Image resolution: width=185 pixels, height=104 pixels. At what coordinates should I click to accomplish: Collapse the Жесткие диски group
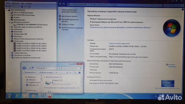click(x=44, y=77)
